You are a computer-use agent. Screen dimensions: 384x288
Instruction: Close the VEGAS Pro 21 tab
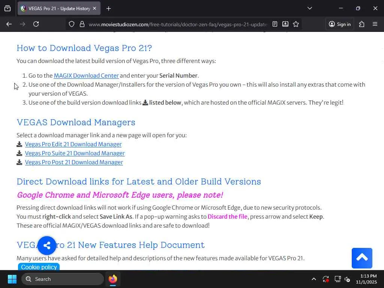(x=94, y=8)
